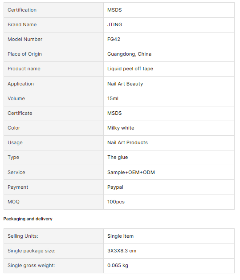Click the Liquid peel off tape text
The width and height of the screenshot is (240, 280).
pyautogui.click(x=130, y=69)
